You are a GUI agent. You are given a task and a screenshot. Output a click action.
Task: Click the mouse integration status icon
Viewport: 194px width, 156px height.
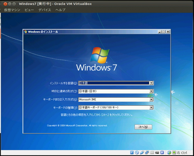[x=169, y=152]
